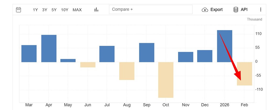The width and height of the screenshot is (269, 110).
Task: Click the blue April bar
Action: (49, 49)
